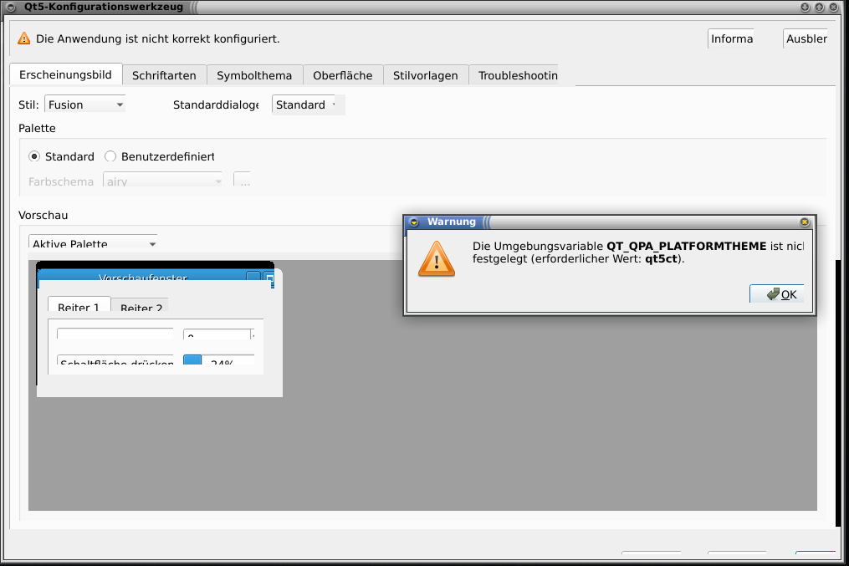Click the Information button in the warning bar

tap(731, 39)
